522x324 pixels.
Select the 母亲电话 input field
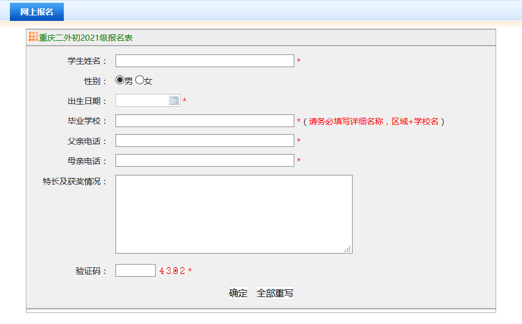pyautogui.click(x=205, y=161)
